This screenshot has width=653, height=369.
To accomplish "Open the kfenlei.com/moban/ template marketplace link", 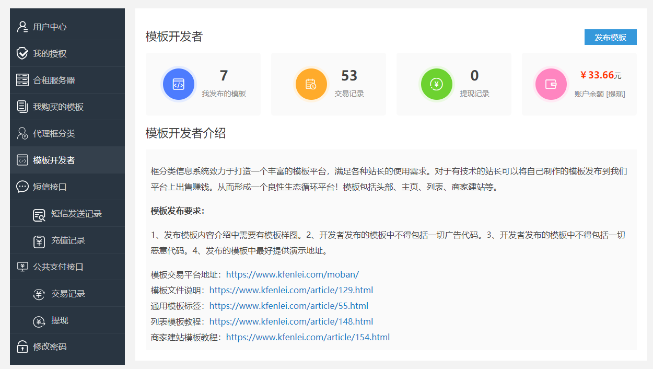I will click(292, 274).
